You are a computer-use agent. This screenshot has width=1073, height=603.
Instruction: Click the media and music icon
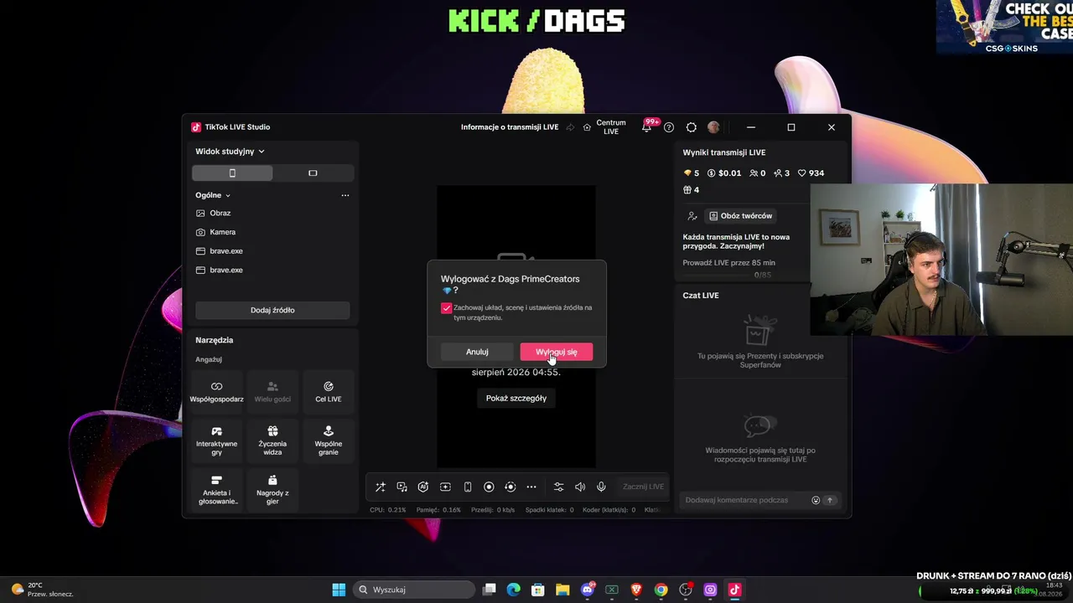(x=402, y=487)
